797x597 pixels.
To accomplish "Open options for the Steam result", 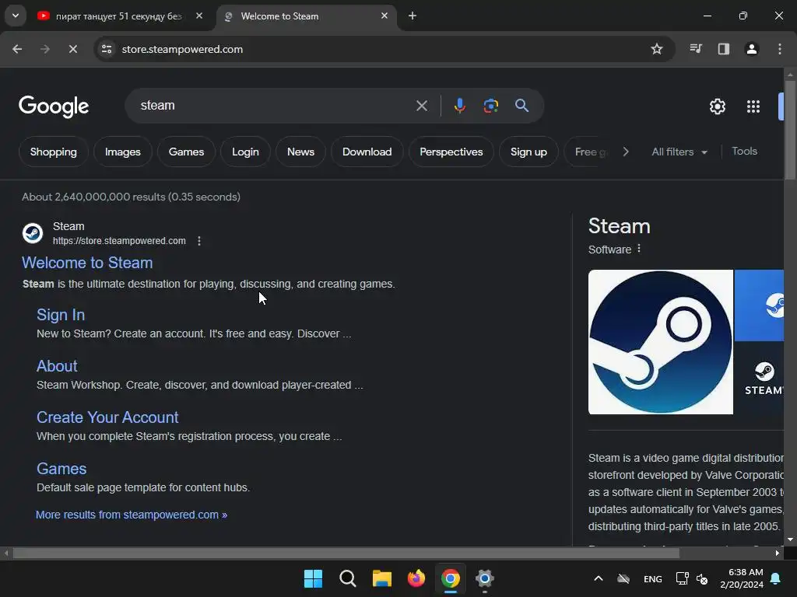I will [199, 241].
